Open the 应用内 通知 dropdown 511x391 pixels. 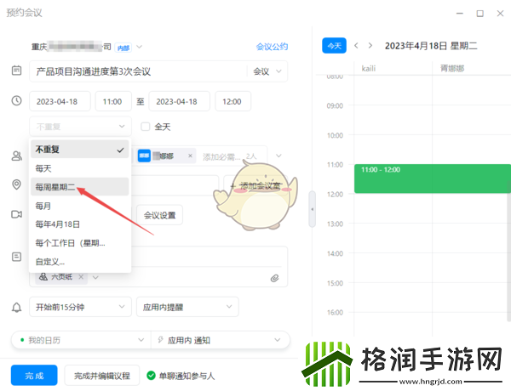221,340
